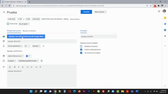Open Gabriel Marticorena calendar dropdown
Viewport: 168px width, 94px height.
coord(15,56)
